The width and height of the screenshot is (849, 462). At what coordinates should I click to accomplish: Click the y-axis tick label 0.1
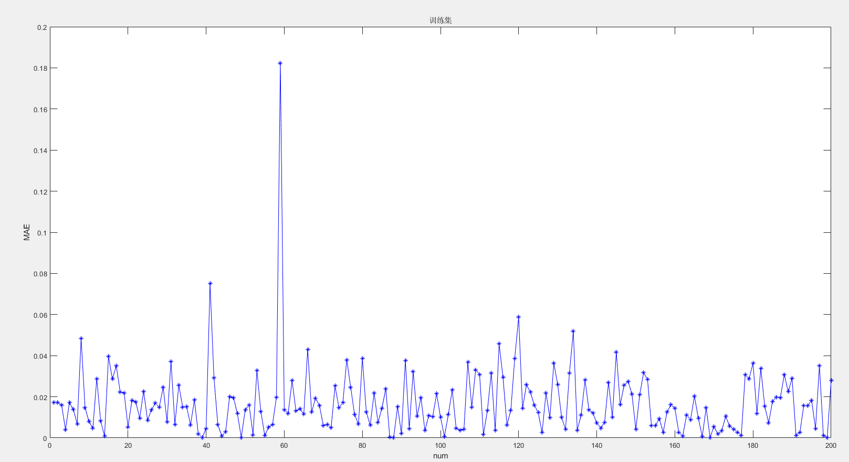tap(42, 233)
